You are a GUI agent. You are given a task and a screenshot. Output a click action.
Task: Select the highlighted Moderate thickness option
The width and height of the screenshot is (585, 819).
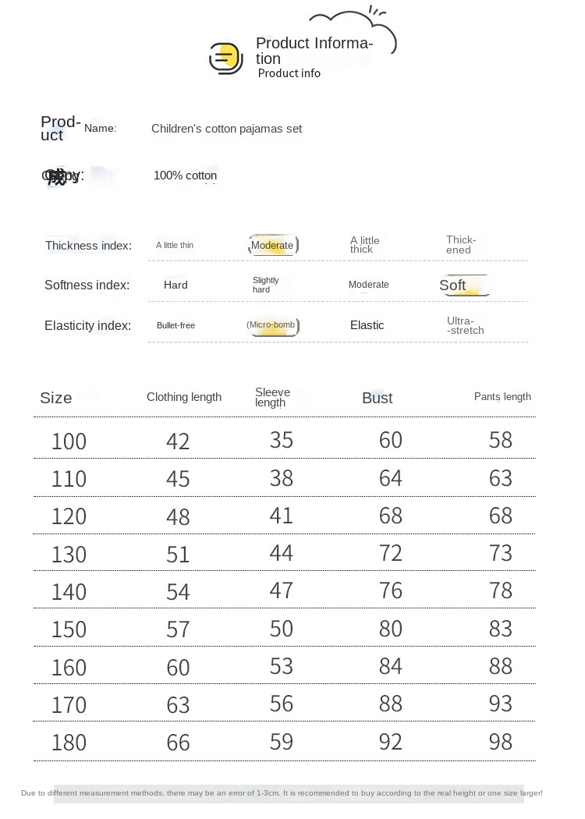pyautogui.click(x=272, y=246)
